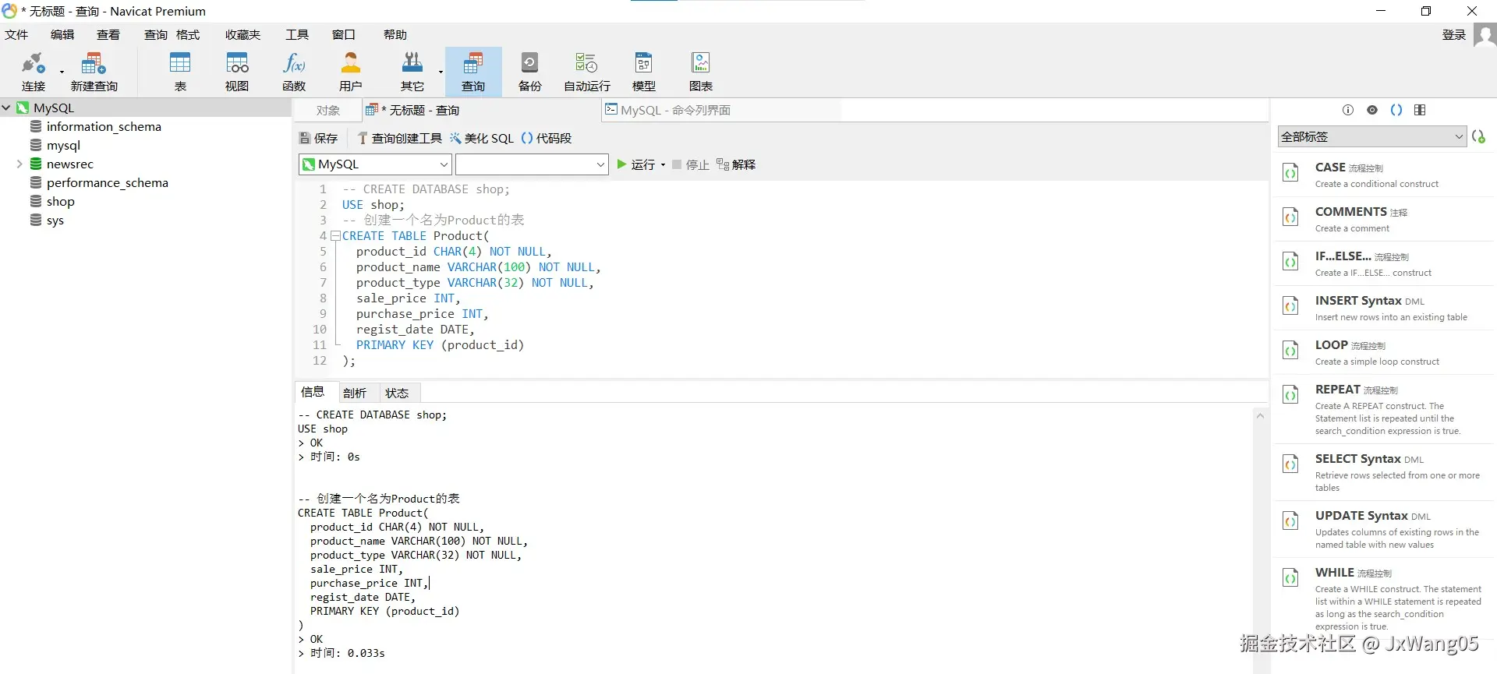Open the 全部标签 tag filter dropdown
Viewport: 1497px width, 674px height.
(x=1371, y=136)
